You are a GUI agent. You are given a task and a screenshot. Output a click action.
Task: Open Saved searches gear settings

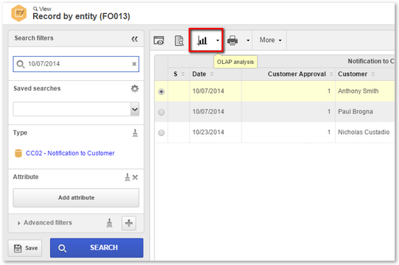(x=135, y=88)
